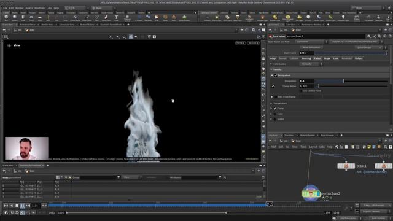Add a Caustic Light from shelf

[319, 18]
